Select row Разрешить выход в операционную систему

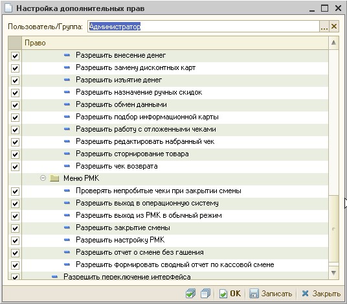point(175,203)
